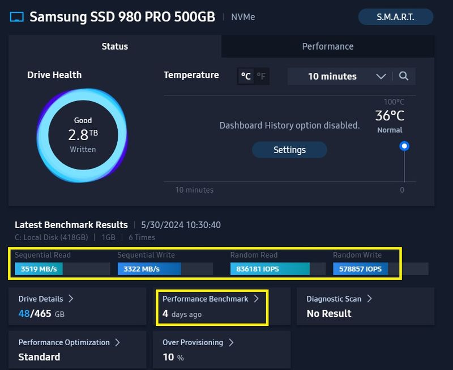Click the 'Dashboard History option disabled.' message

[289, 125]
